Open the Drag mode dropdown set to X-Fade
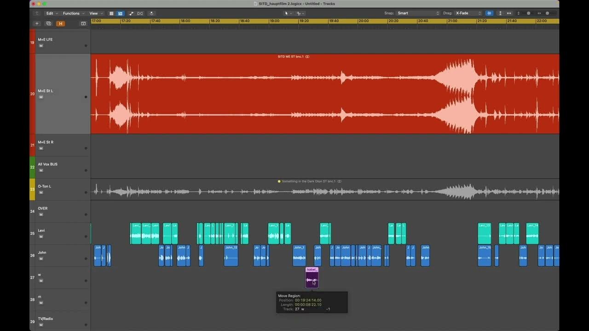589x331 pixels. point(468,13)
